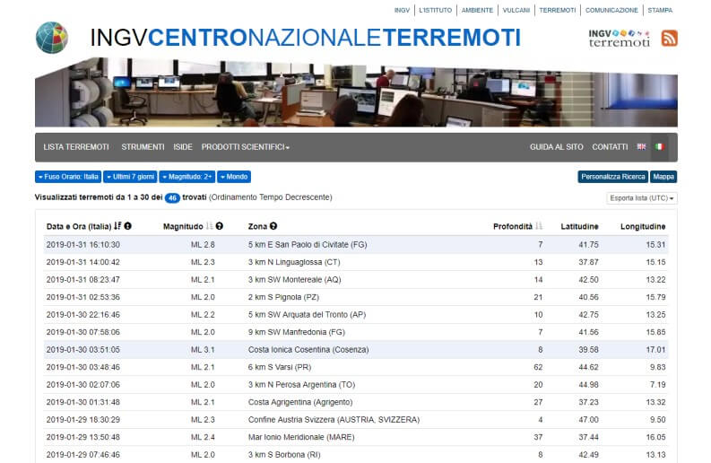This screenshot has height=463, width=711.
Task: Open the RSS feed icon
Action: 669,38
